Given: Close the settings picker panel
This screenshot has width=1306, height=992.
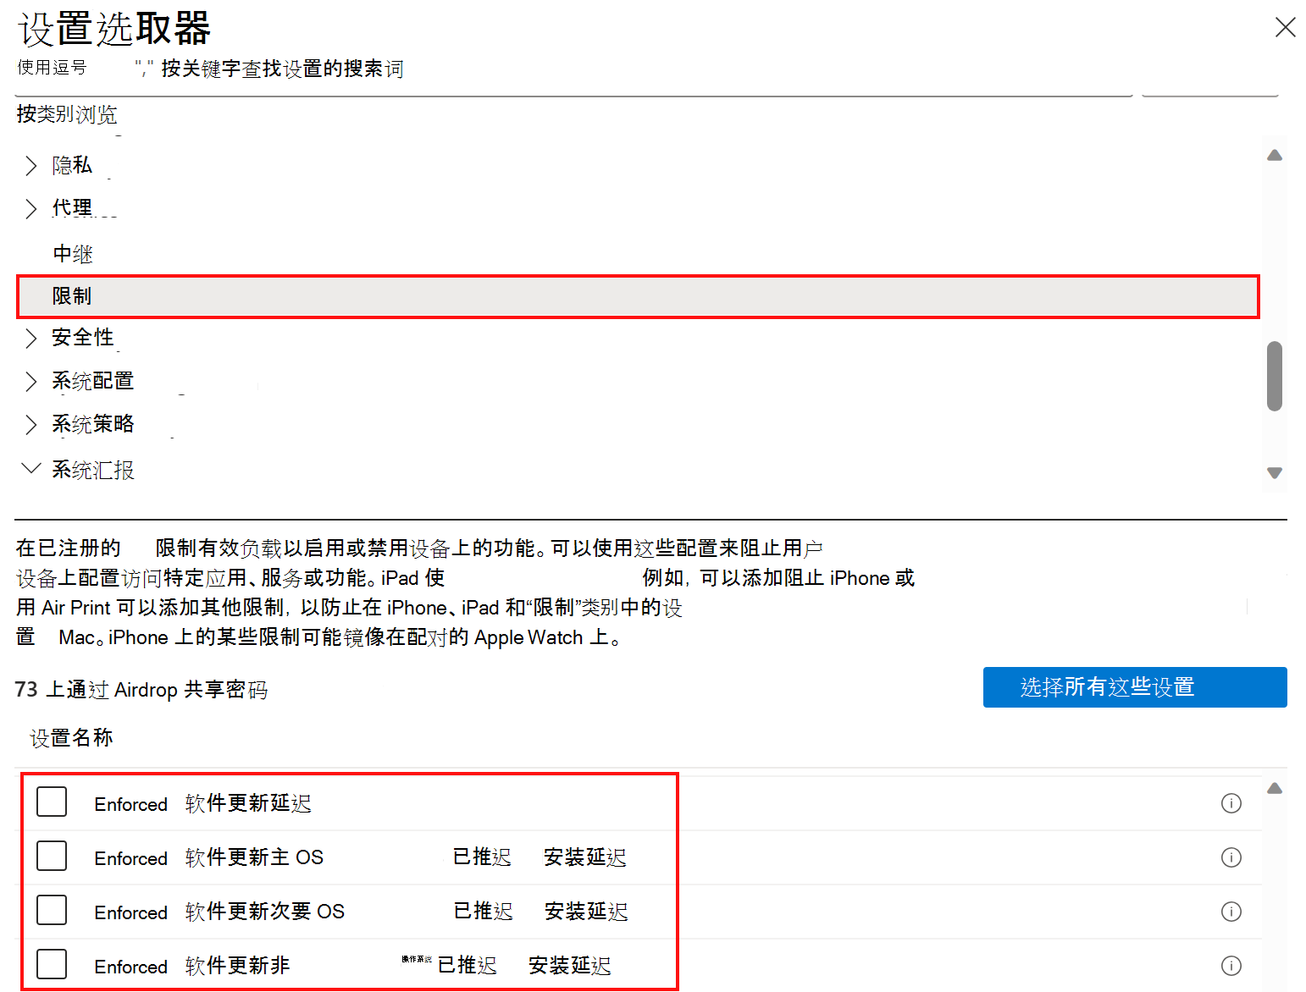Looking at the screenshot, I should pyautogui.click(x=1285, y=27).
